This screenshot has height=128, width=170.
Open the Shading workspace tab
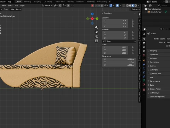coord(70,2)
